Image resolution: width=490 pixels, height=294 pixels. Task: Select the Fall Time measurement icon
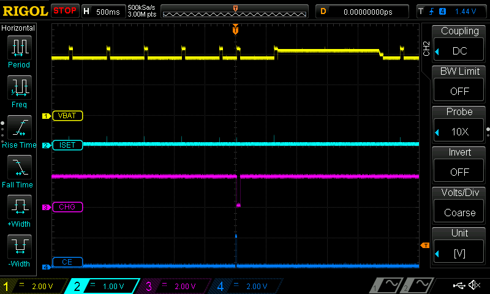tap(20, 167)
